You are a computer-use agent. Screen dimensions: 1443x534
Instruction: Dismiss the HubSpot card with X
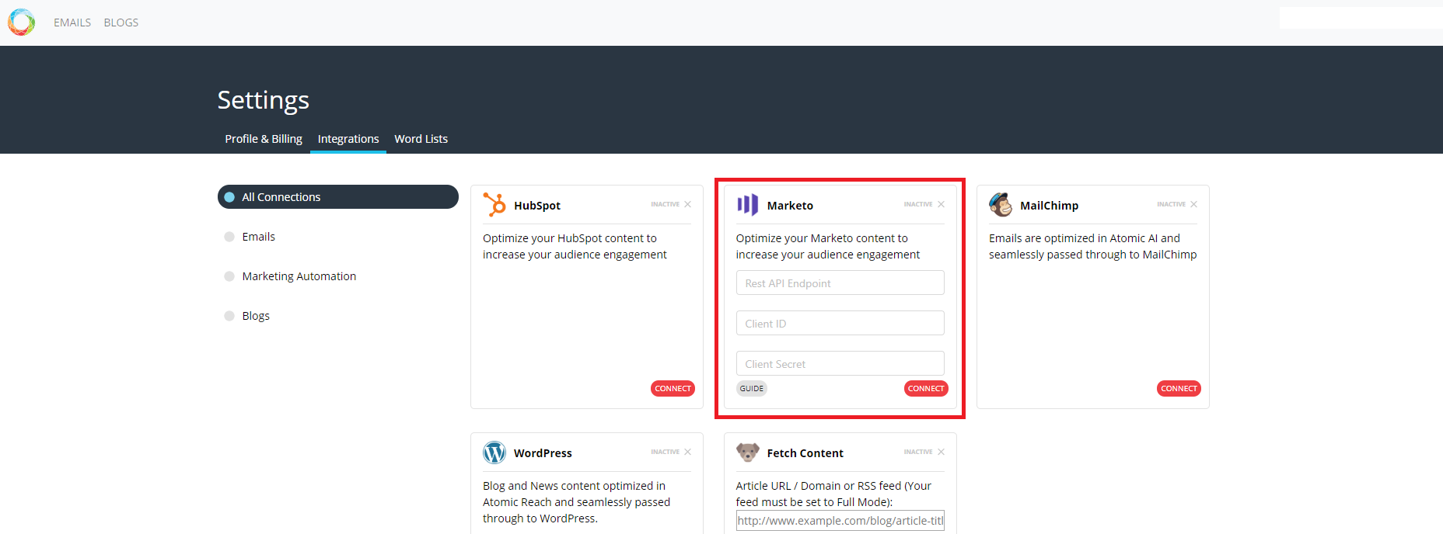click(x=687, y=204)
